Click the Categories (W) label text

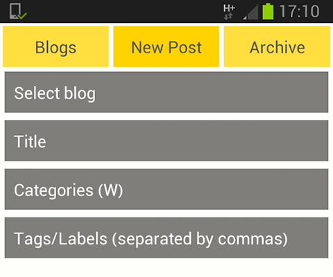69,190
